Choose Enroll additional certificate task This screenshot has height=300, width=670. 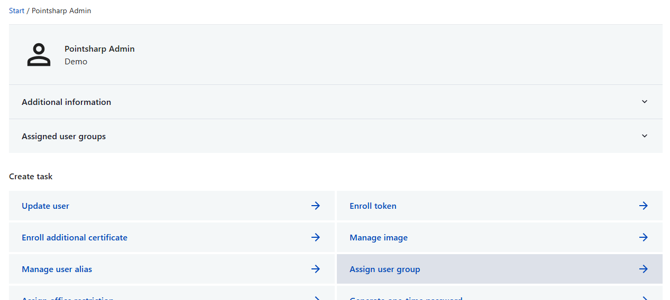75,237
